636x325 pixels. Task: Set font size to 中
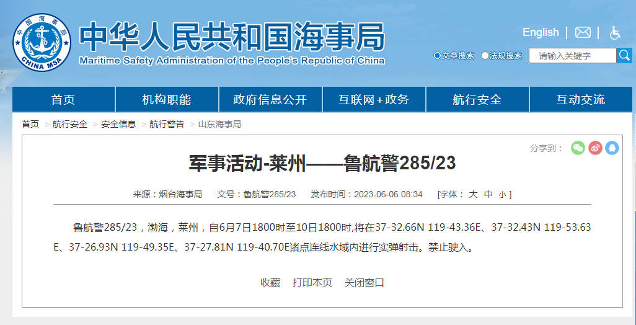coord(488,194)
